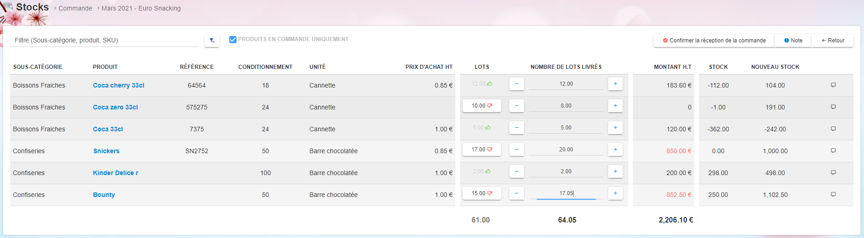Open Mars 2021 - Euro Snacking breadcrumb
Screen dimensions: 864x238
[141, 8]
